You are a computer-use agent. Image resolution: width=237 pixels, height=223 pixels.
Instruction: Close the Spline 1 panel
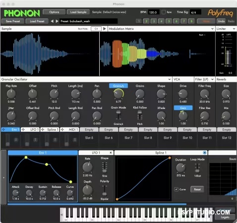[205, 153]
